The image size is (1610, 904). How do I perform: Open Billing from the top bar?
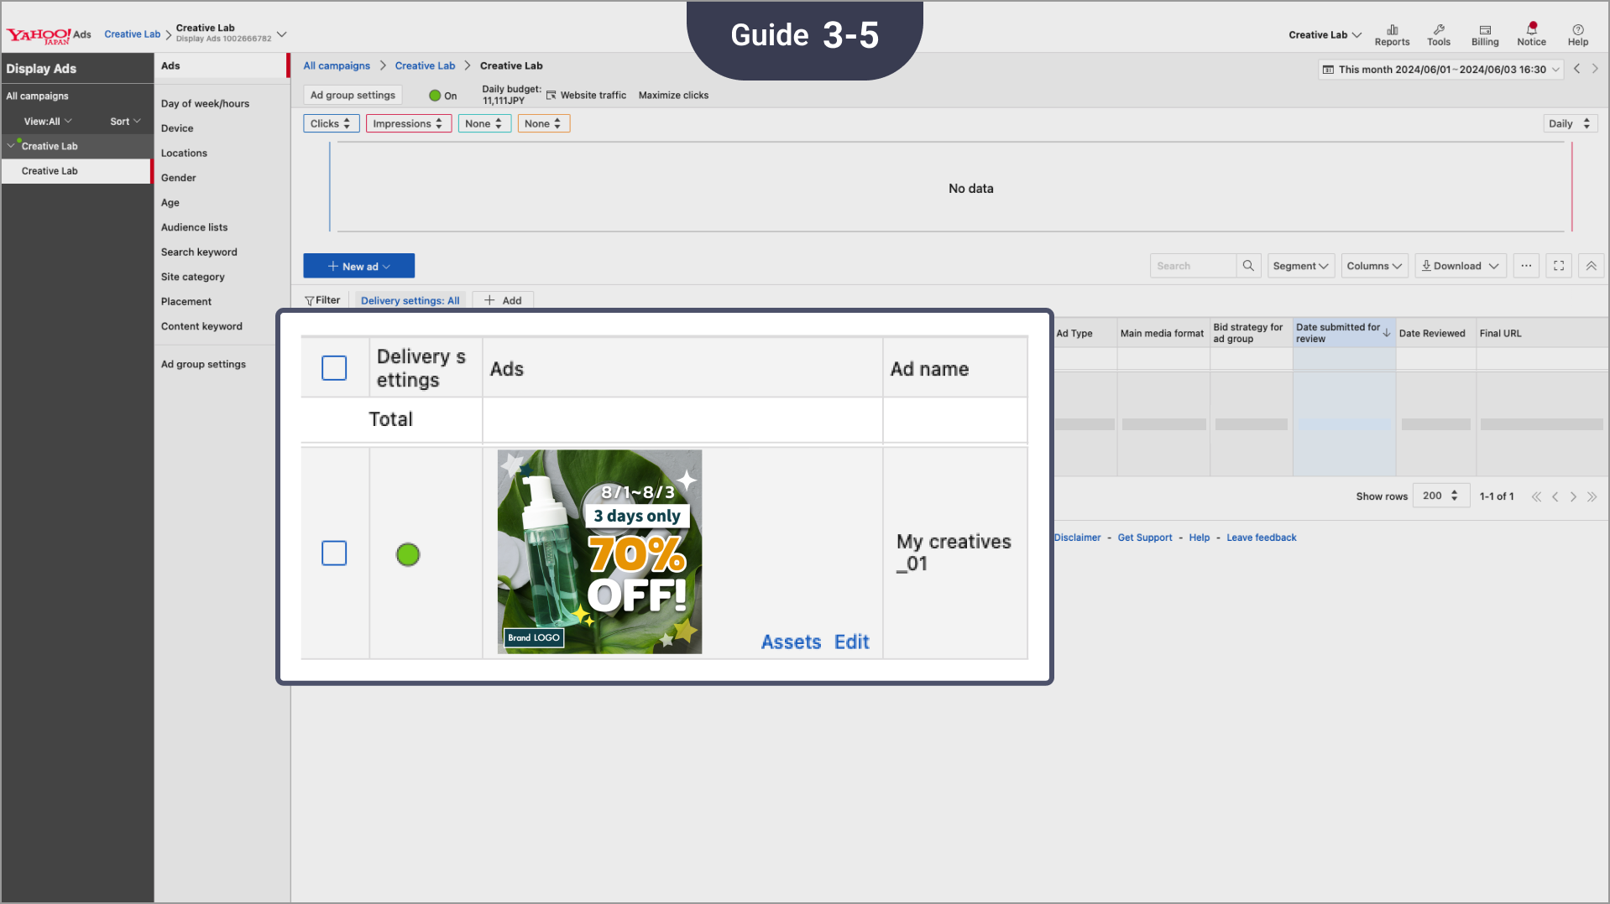pos(1484,34)
